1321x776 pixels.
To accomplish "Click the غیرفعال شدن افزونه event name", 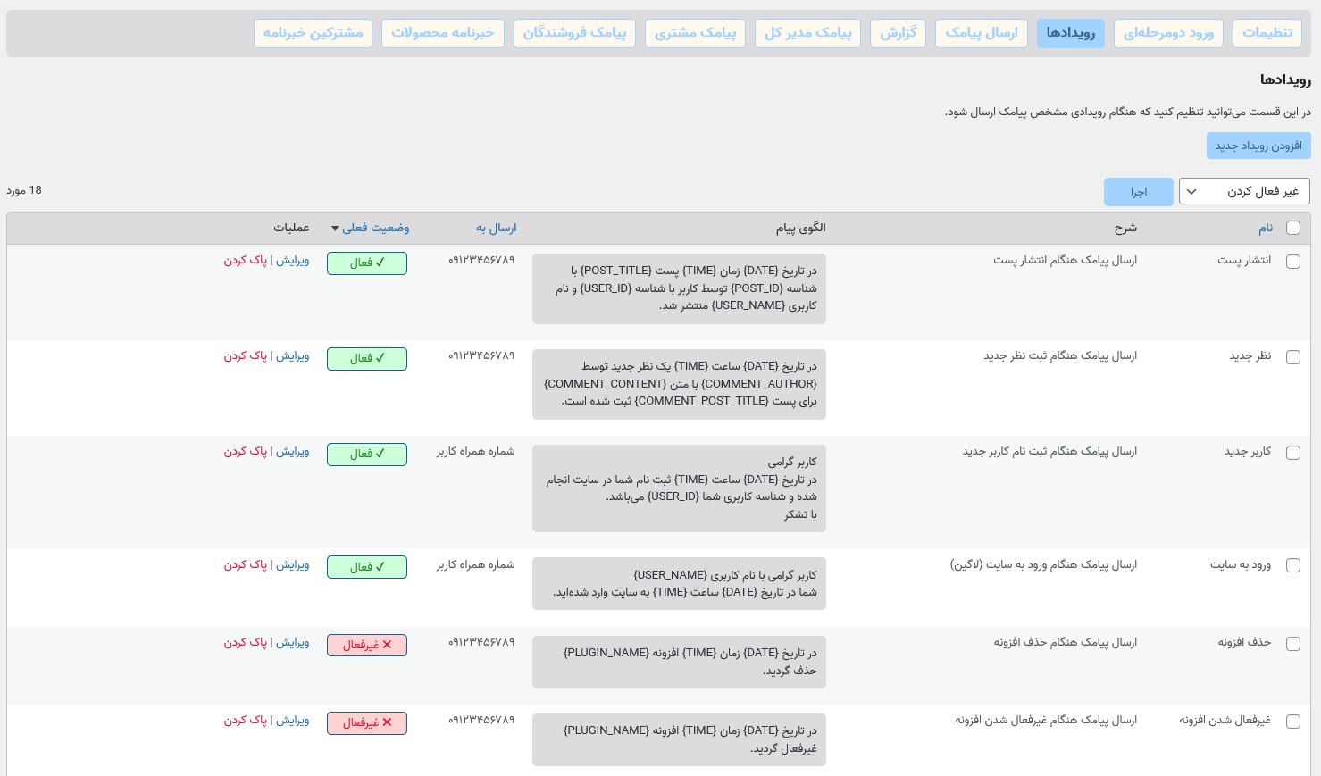I will (x=1225, y=720).
